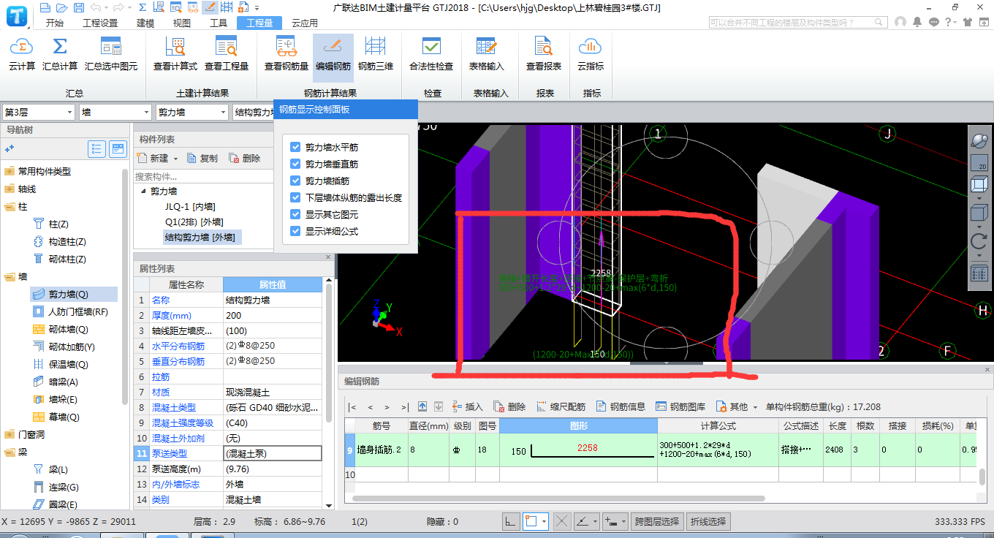The width and height of the screenshot is (994, 538).
Task: Toggle 下层墙体纵筋的露出长度 checkbox
Action: 295,197
